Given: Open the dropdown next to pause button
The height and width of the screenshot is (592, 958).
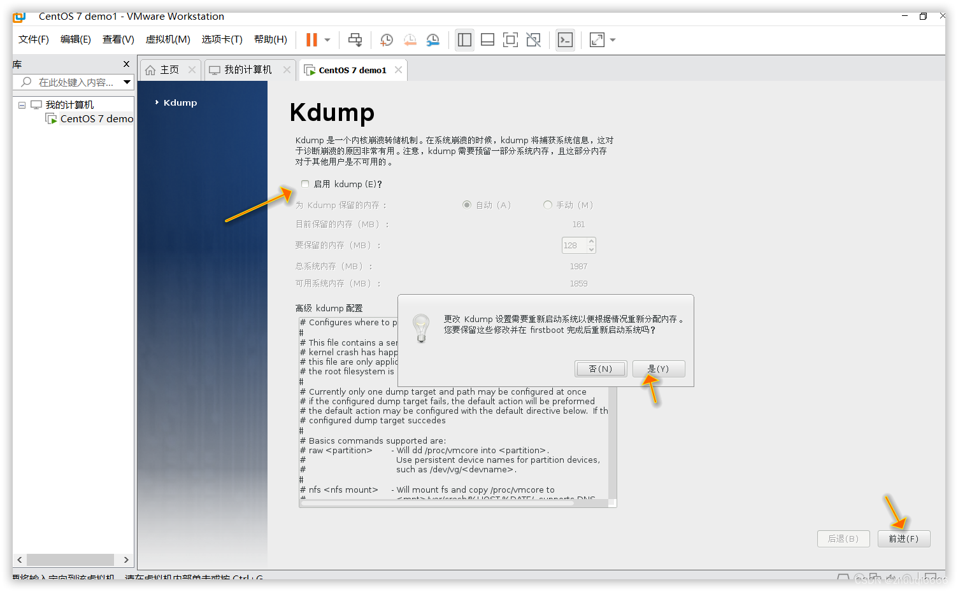Looking at the screenshot, I should (x=327, y=40).
